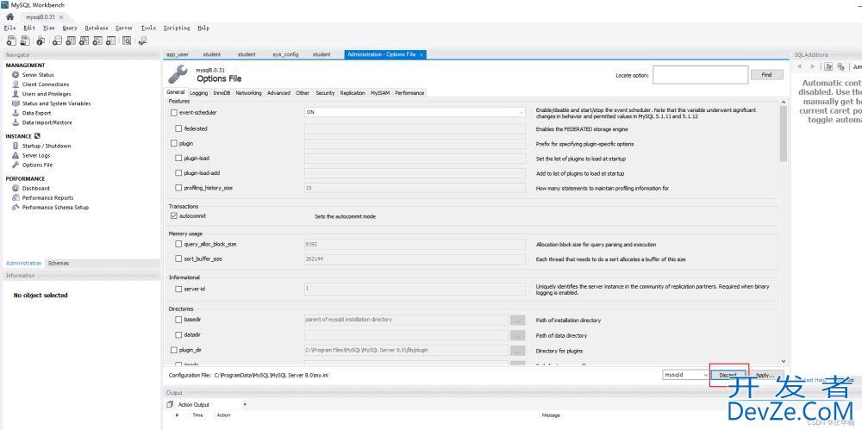Enable the federated checkbox
The width and height of the screenshot is (862, 430).
(178, 128)
